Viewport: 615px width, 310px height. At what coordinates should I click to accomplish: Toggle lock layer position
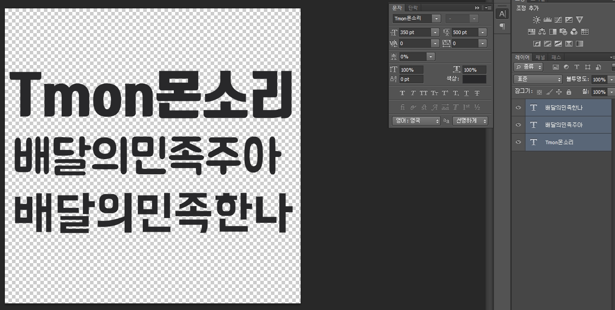(x=559, y=92)
